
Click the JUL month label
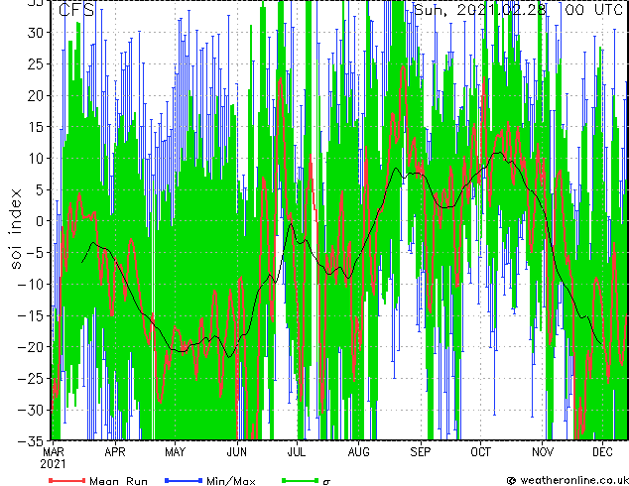click(x=297, y=452)
